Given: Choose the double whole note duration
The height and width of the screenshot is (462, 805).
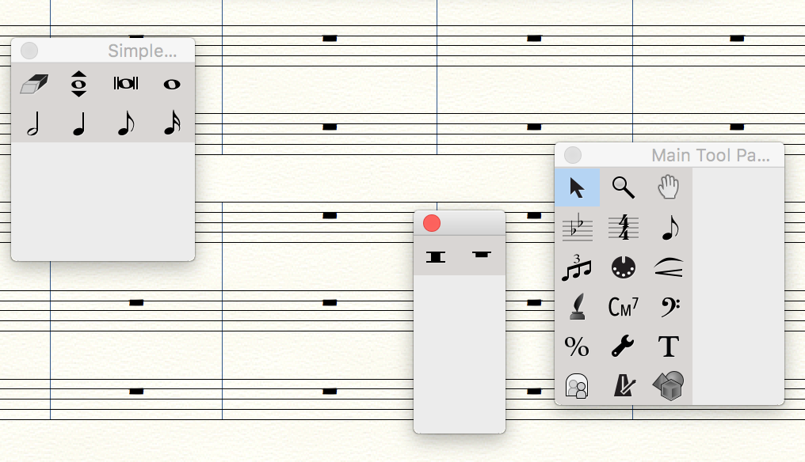Looking at the screenshot, I should pos(125,84).
